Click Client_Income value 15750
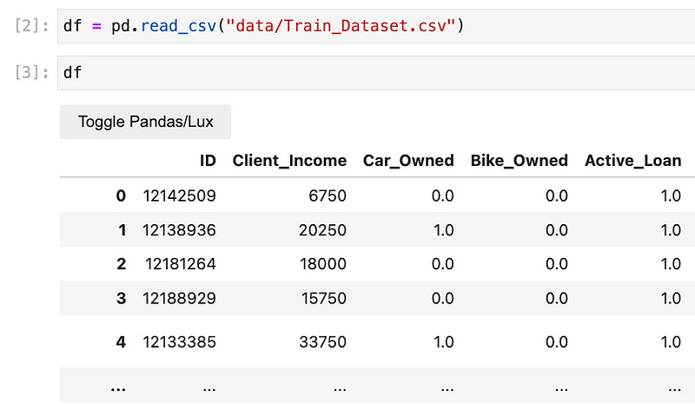The image size is (695, 404). tap(324, 298)
